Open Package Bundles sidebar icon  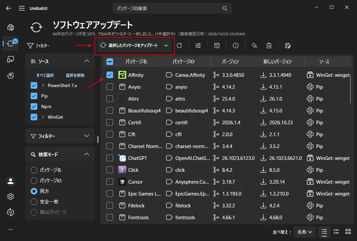tap(11, 75)
